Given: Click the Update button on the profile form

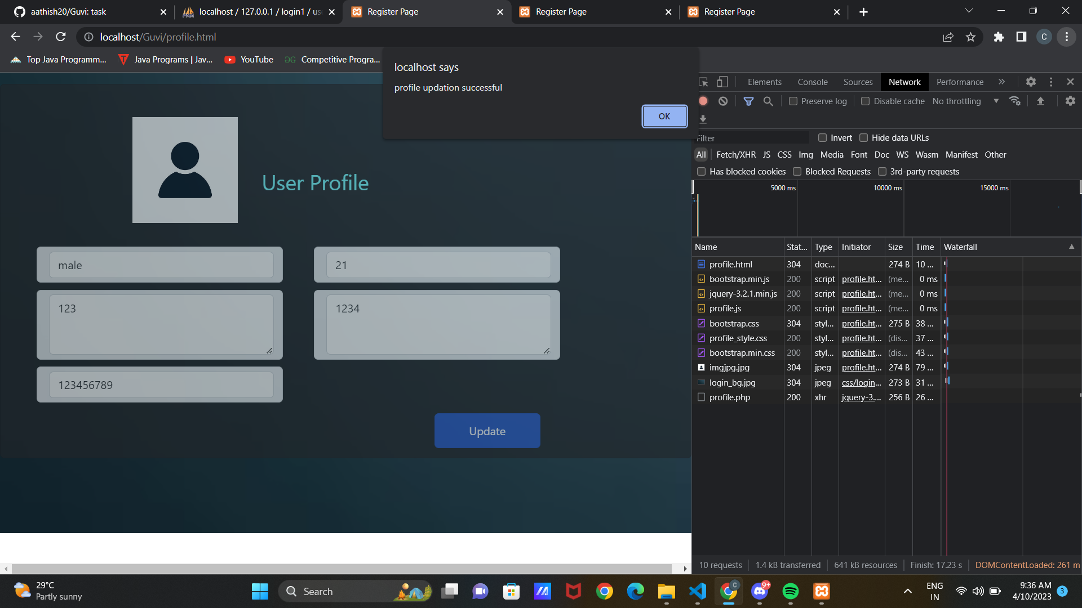Looking at the screenshot, I should (x=487, y=431).
